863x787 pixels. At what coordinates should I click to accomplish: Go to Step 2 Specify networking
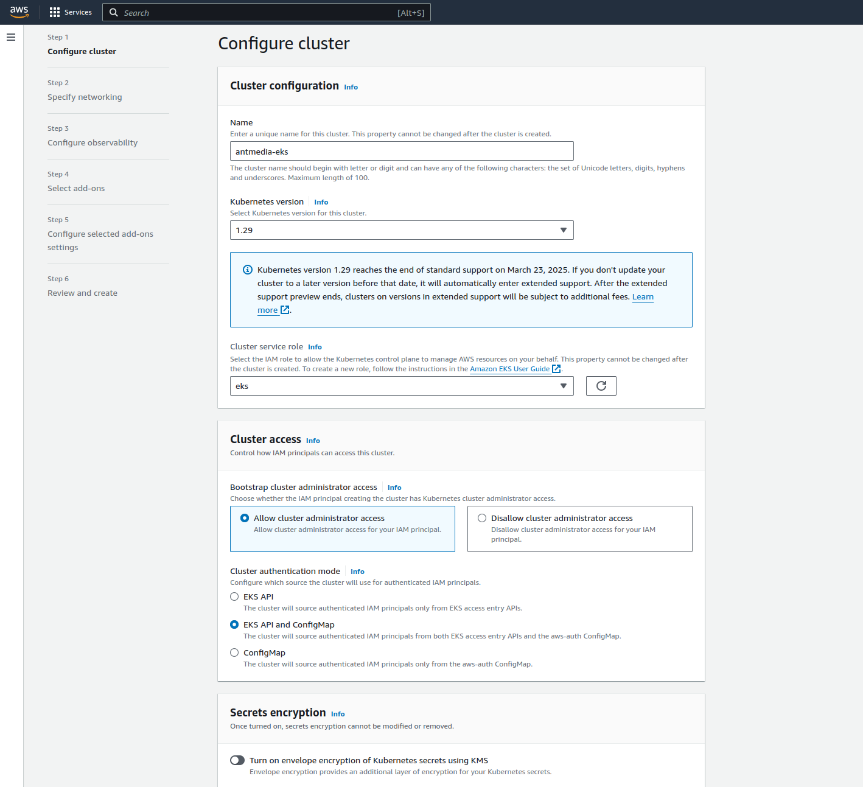pyautogui.click(x=85, y=97)
